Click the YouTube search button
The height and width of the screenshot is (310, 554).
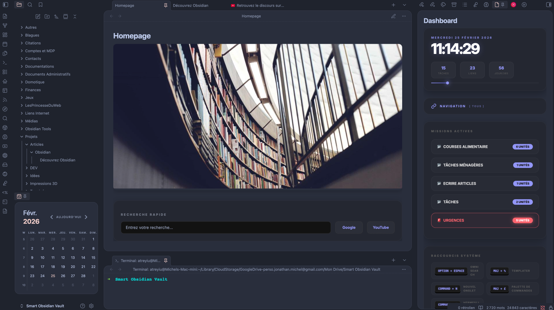coord(380,227)
